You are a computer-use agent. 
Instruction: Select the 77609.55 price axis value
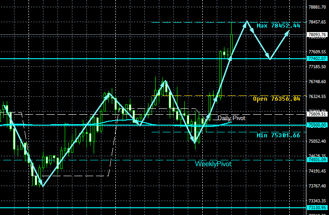pyautogui.click(x=317, y=51)
